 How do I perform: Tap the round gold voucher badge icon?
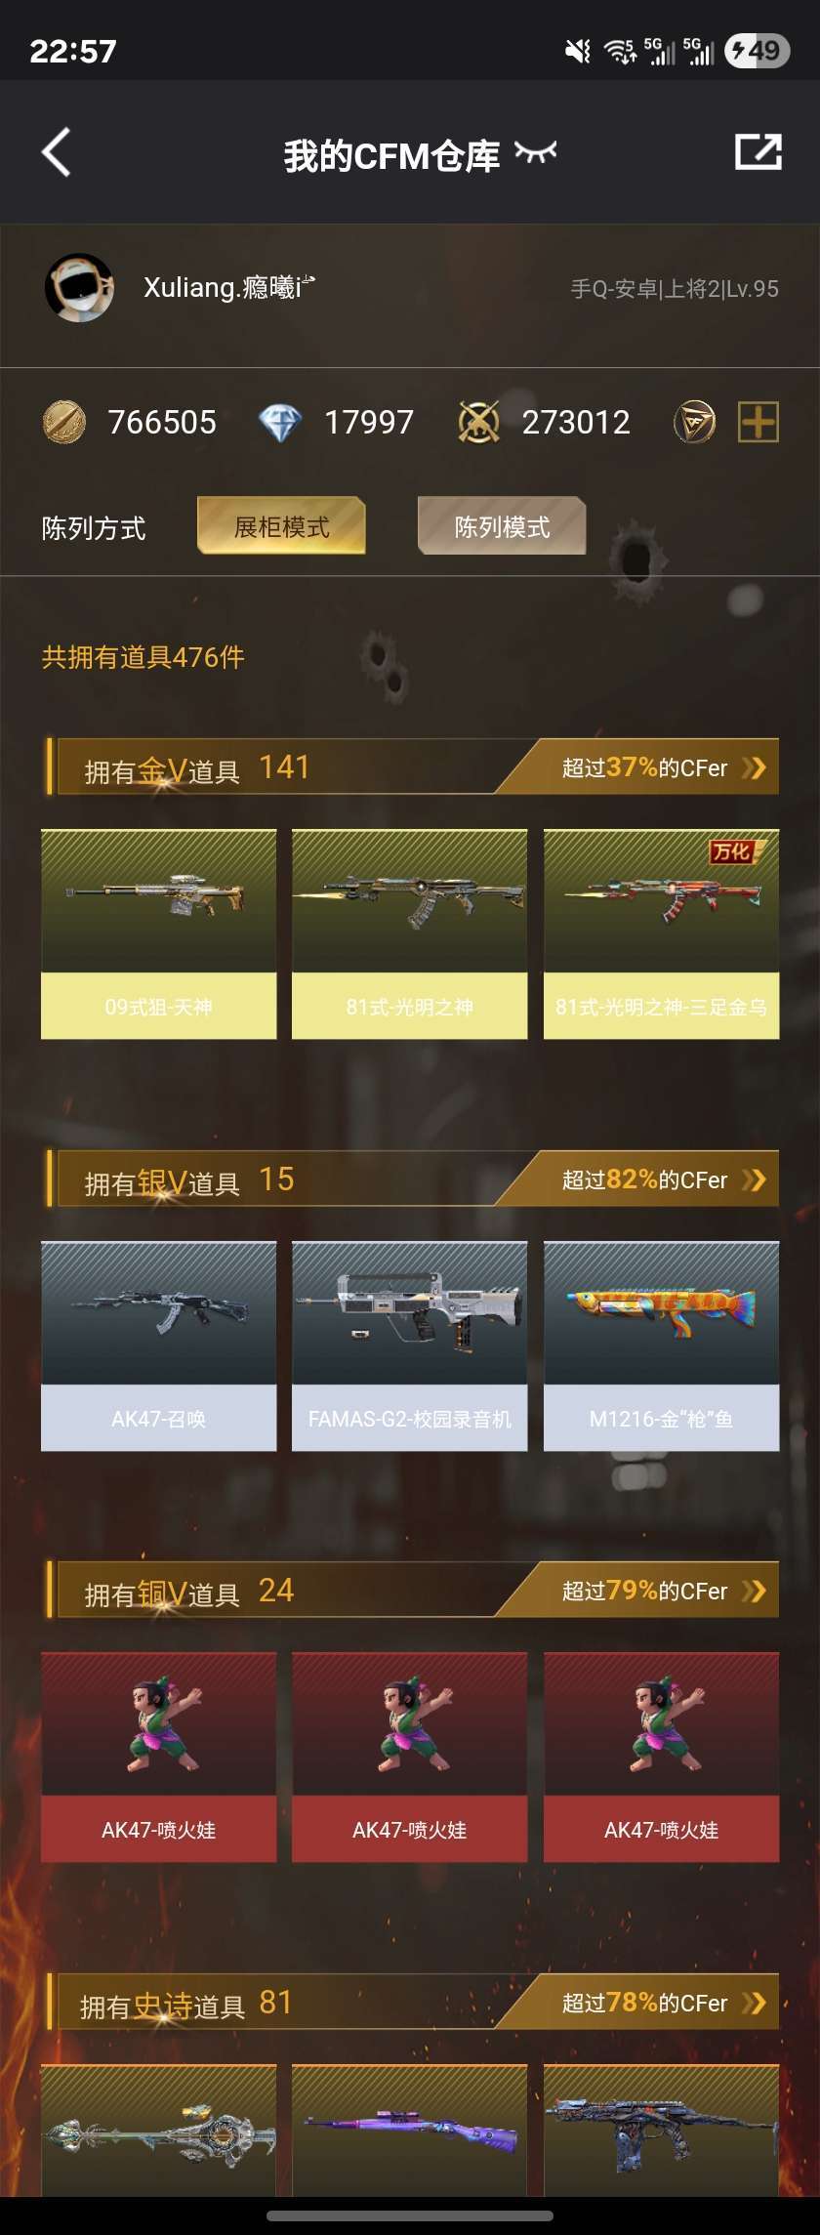click(694, 423)
